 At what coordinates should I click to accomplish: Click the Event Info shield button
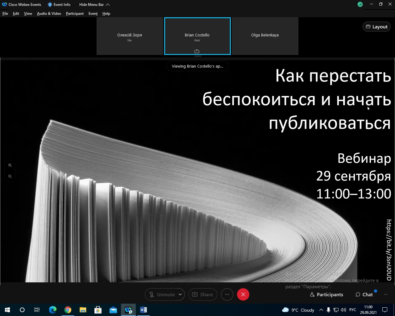pos(59,5)
